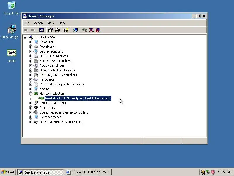This screenshot has height=176, width=234.
Task: Click the Uninstall device toolbar icon
Action: click(x=91, y=30)
